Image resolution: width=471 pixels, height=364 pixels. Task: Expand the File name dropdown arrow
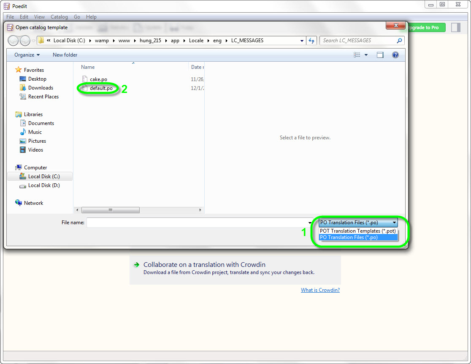(310, 223)
